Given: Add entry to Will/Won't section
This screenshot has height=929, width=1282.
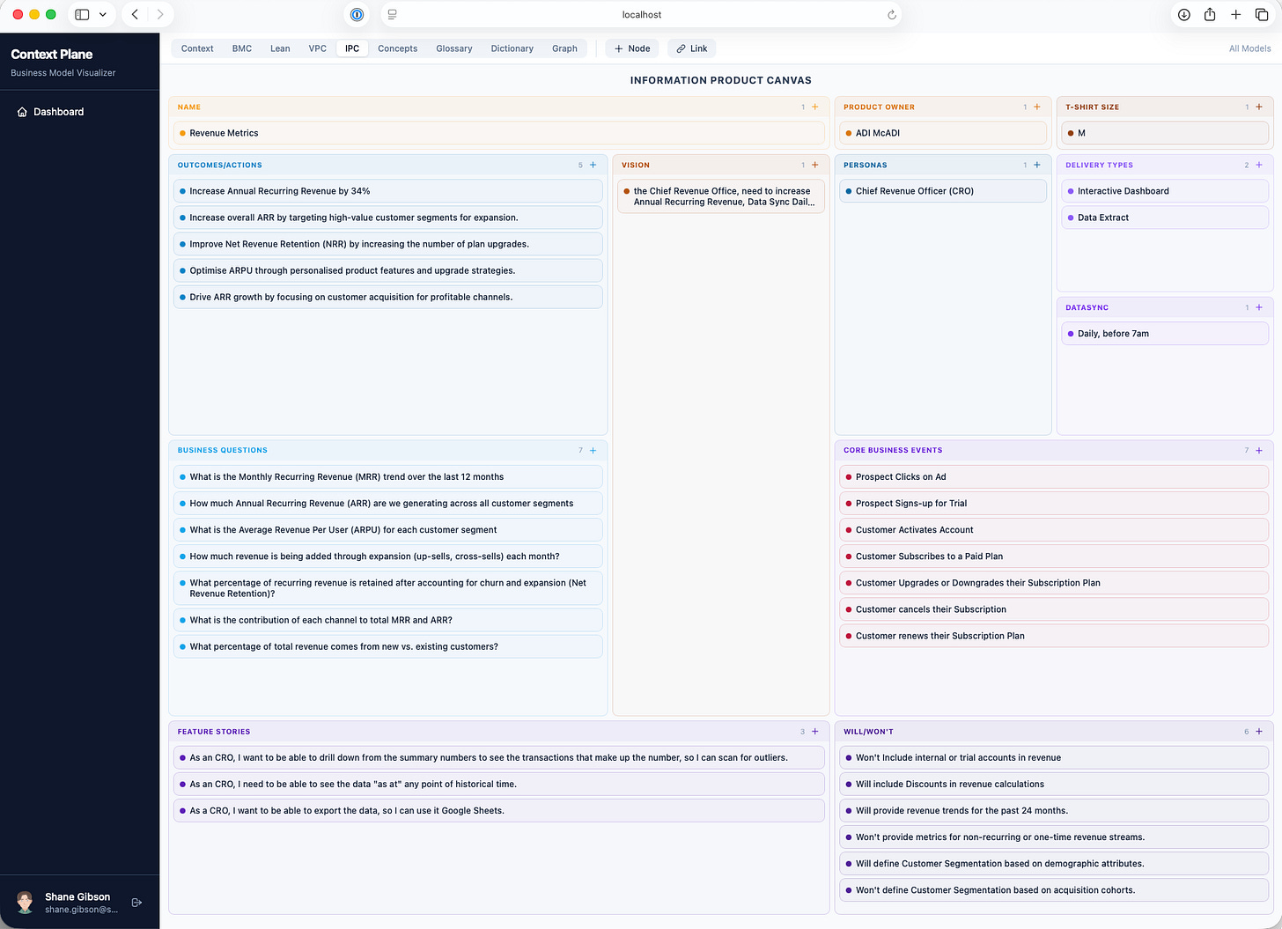Looking at the screenshot, I should (x=1259, y=732).
